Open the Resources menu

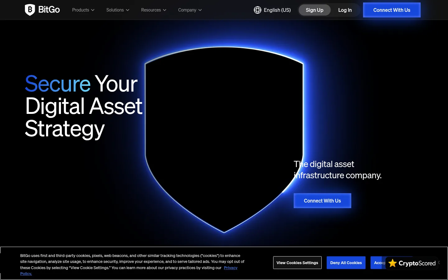tap(154, 10)
